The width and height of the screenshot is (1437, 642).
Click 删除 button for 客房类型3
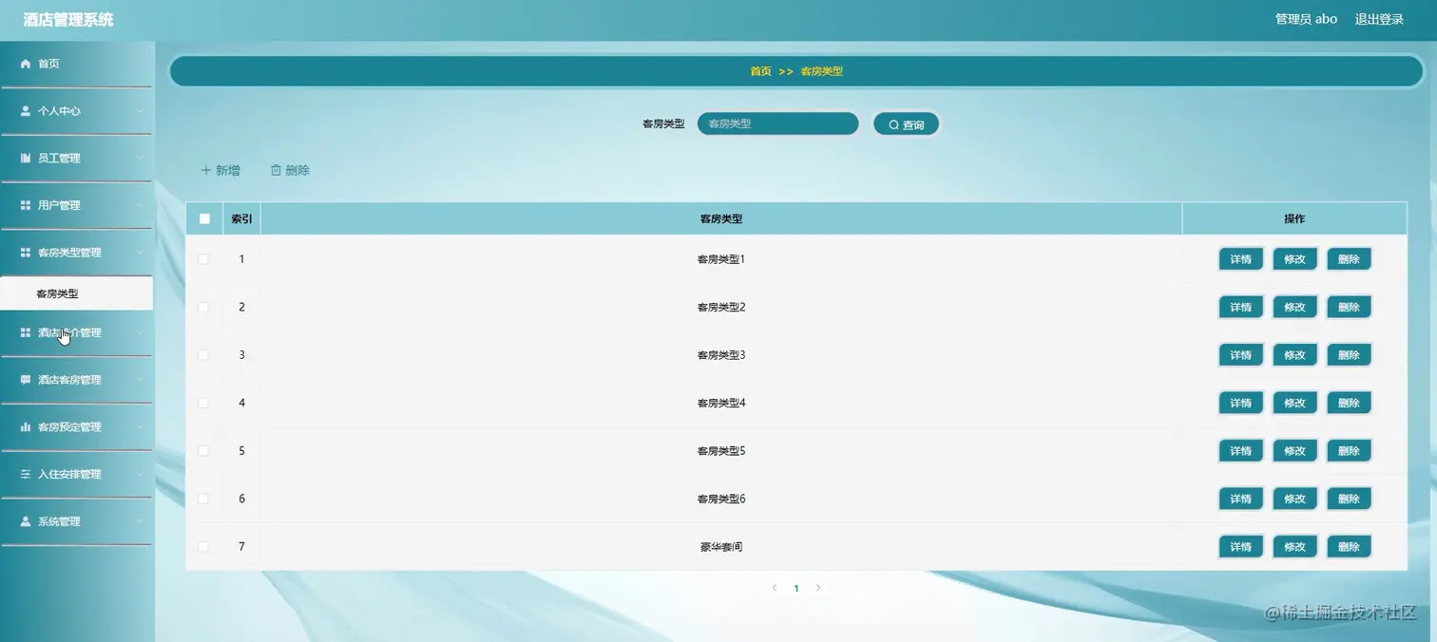tap(1349, 355)
